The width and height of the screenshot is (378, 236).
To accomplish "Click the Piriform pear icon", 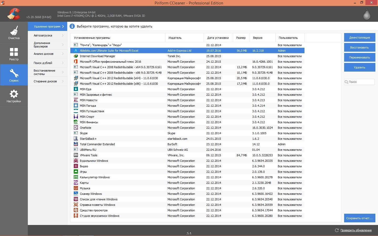I will click(x=367, y=14).
